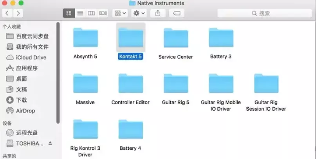Image resolution: width=316 pixels, height=159 pixels.
Task: Open the gear action menu
Action: (139, 13)
